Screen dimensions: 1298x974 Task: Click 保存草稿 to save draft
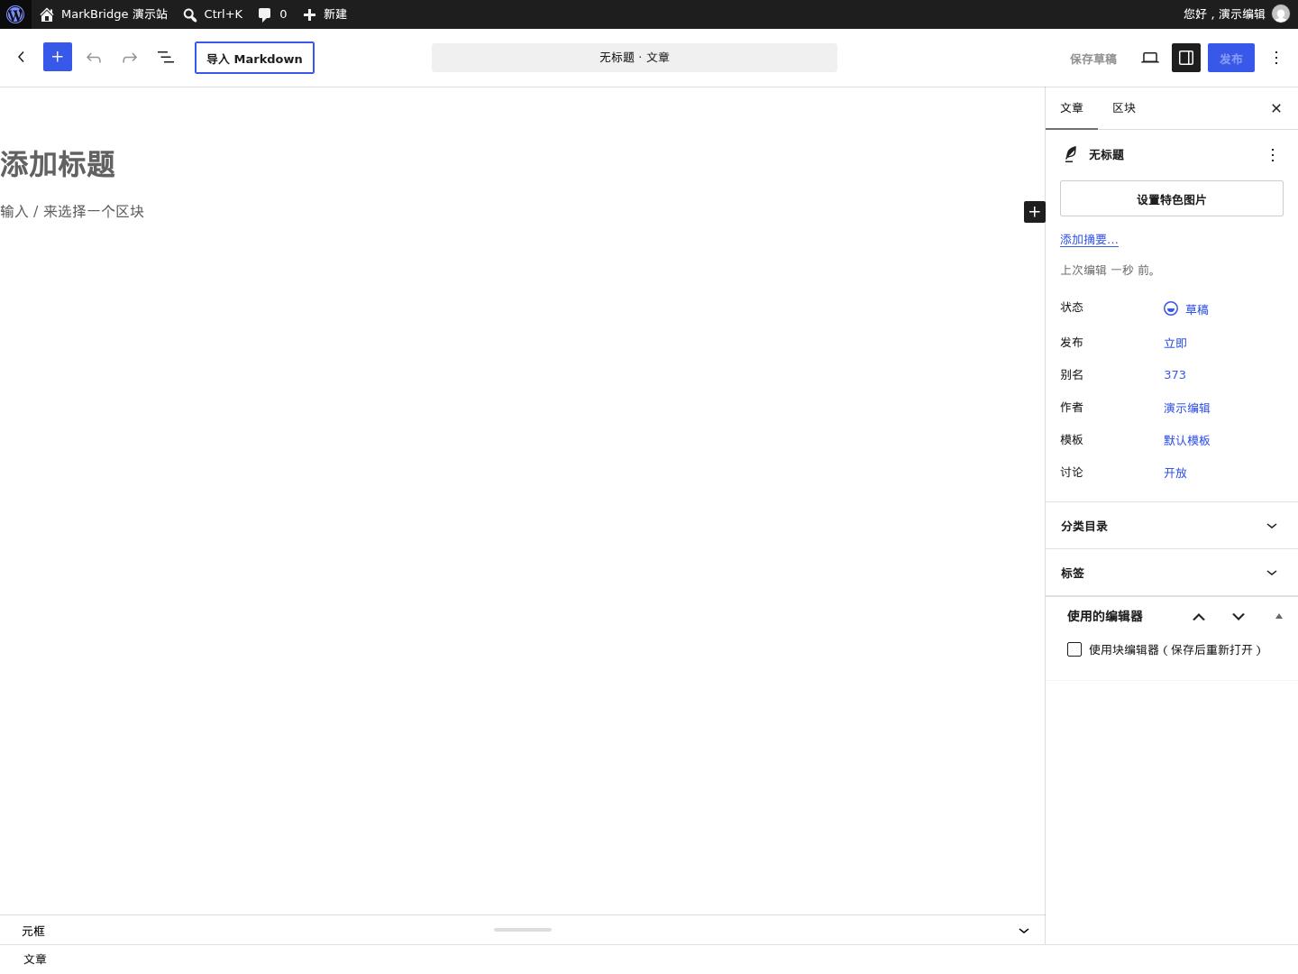tap(1093, 59)
